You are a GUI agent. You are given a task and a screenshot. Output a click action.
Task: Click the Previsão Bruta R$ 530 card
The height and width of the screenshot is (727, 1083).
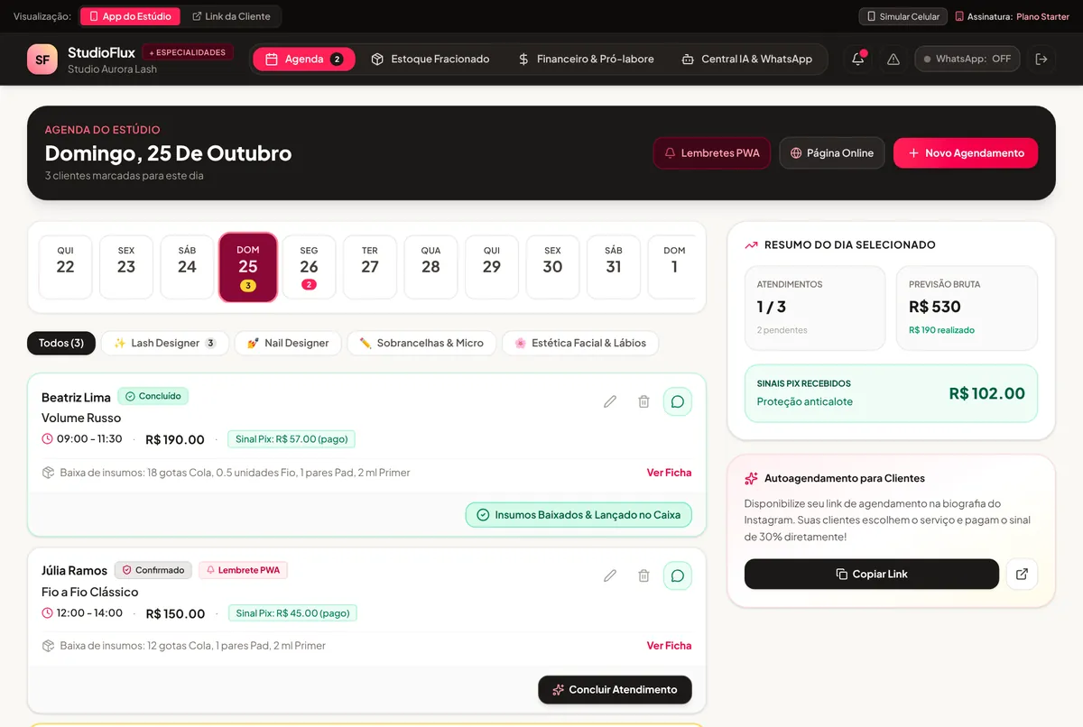(x=967, y=308)
